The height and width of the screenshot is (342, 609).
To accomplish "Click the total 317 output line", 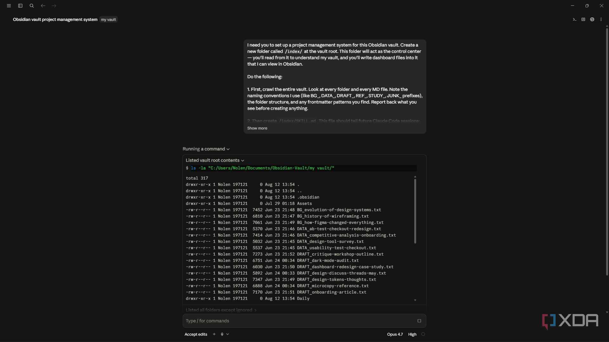I will [x=197, y=178].
